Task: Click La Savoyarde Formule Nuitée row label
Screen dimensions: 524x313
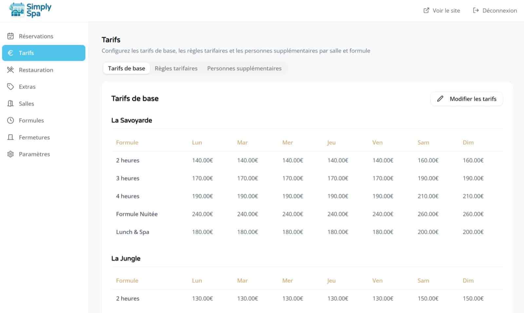Action: click(x=137, y=214)
